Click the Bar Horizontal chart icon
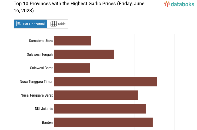The image size is (197, 130). [19, 24]
